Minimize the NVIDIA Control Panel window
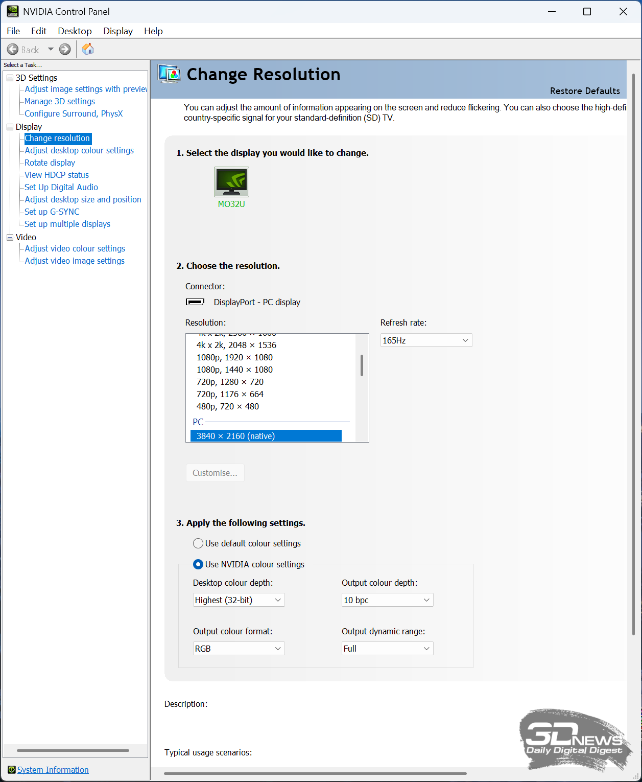The height and width of the screenshot is (782, 642). [552, 11]
